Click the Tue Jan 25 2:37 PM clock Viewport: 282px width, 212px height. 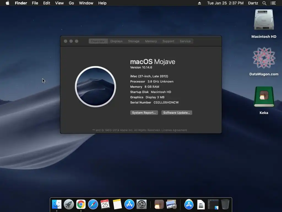(225, 3)
